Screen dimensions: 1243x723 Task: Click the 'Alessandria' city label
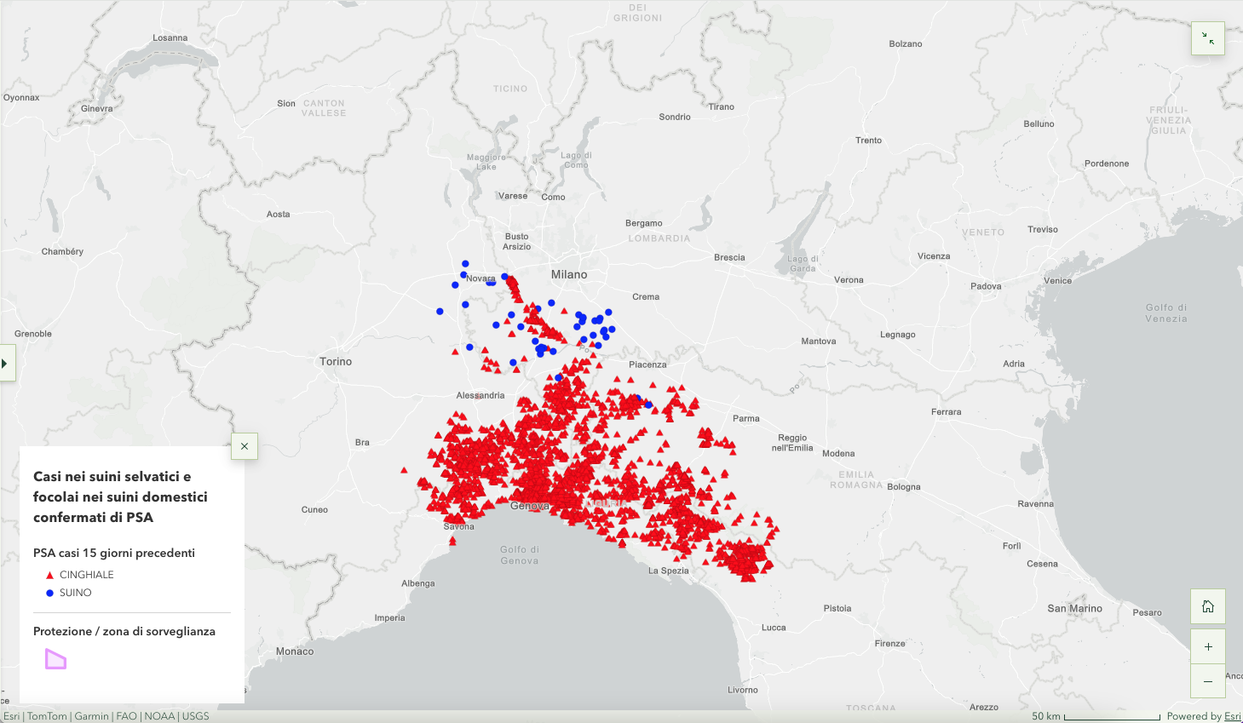tap(481, 395)
